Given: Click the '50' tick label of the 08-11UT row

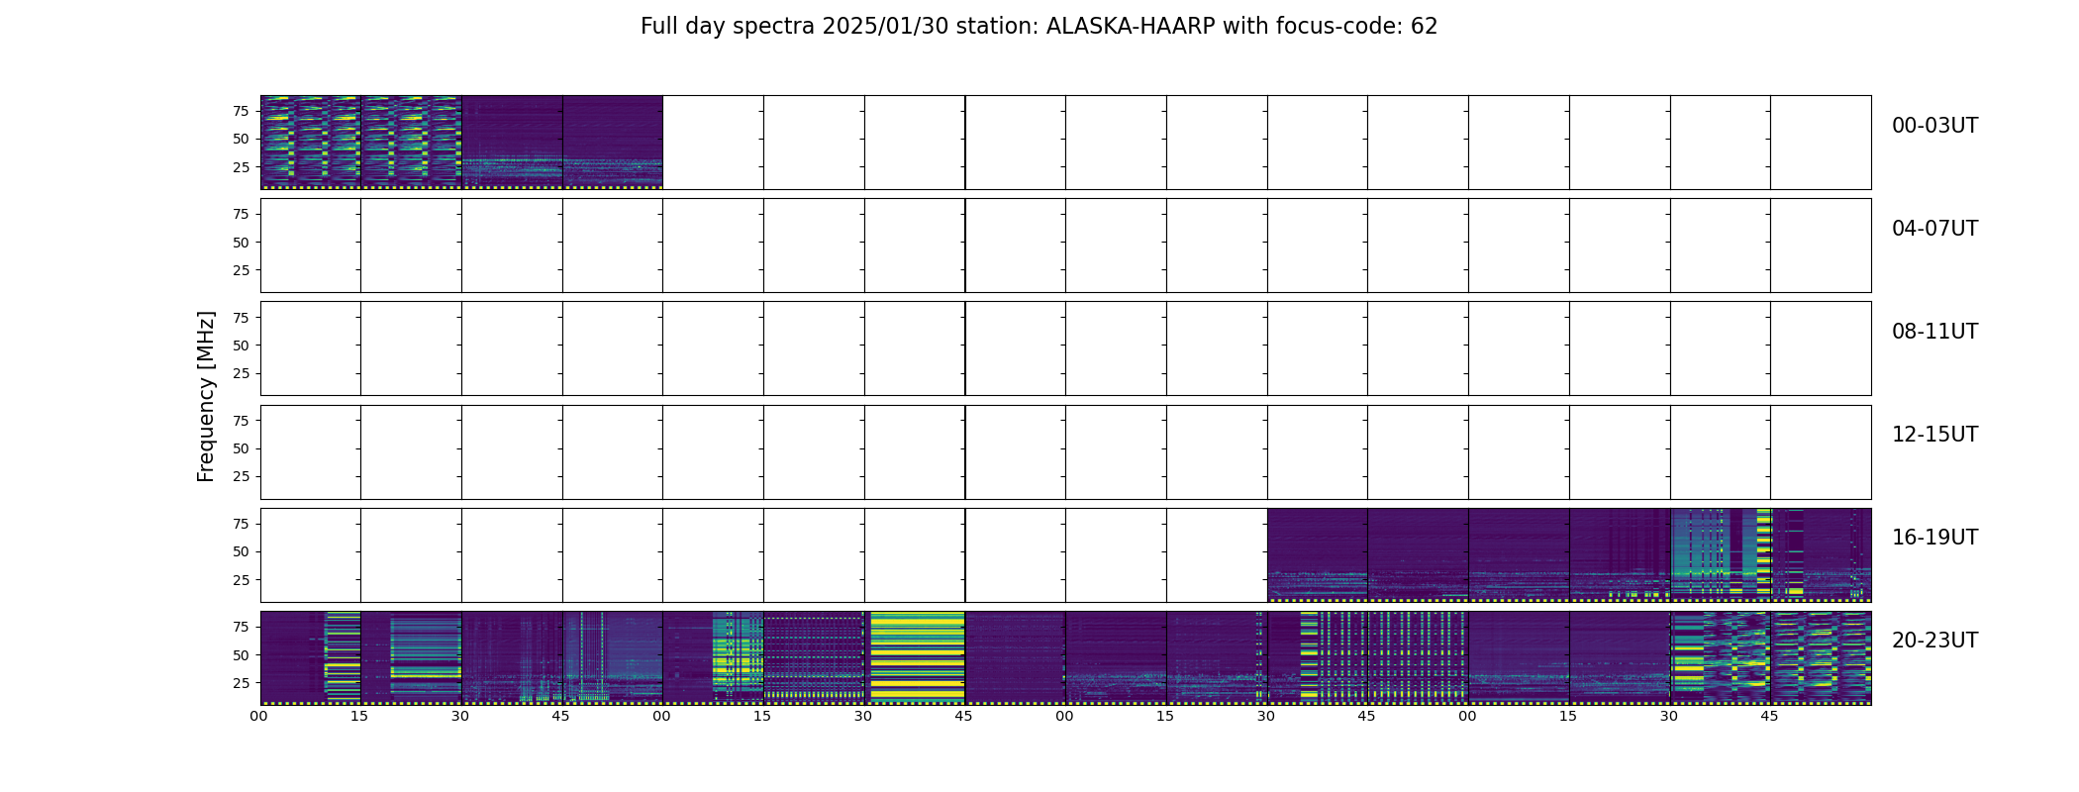Looking at the screenshot, I should (241, 346).
